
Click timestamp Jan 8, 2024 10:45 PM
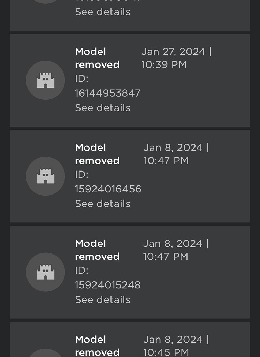coord(176,345)
